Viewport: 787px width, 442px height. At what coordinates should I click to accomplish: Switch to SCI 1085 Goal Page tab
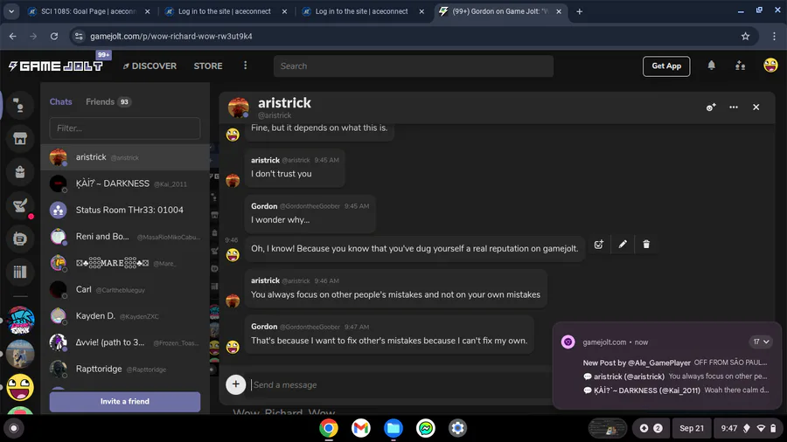(88, 11)
